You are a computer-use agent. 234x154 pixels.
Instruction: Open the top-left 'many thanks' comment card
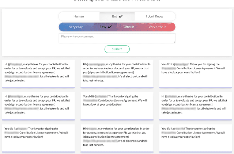[x=38, y=74]
